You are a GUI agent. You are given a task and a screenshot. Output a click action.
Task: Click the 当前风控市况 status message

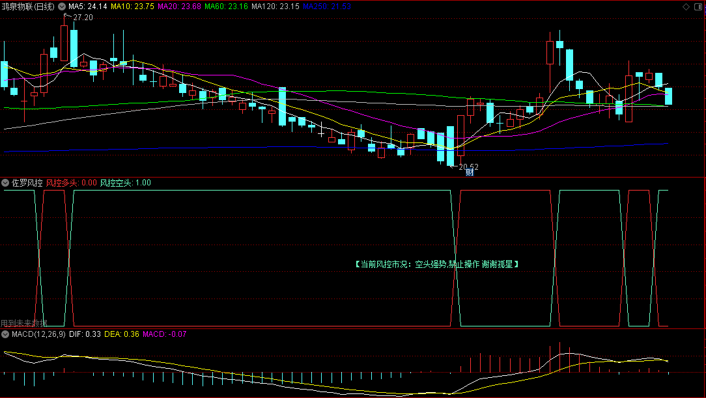coord(437,265)
